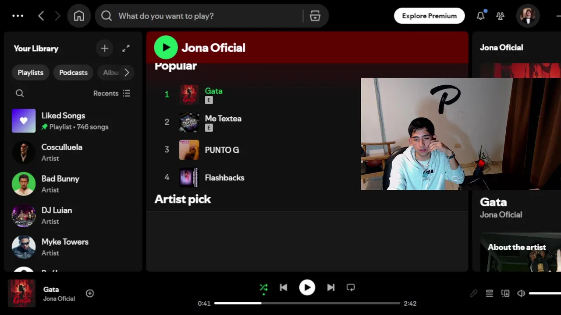Click the Gata title in the player bar
Screen dimensions: 561x315
pos(51,289)
